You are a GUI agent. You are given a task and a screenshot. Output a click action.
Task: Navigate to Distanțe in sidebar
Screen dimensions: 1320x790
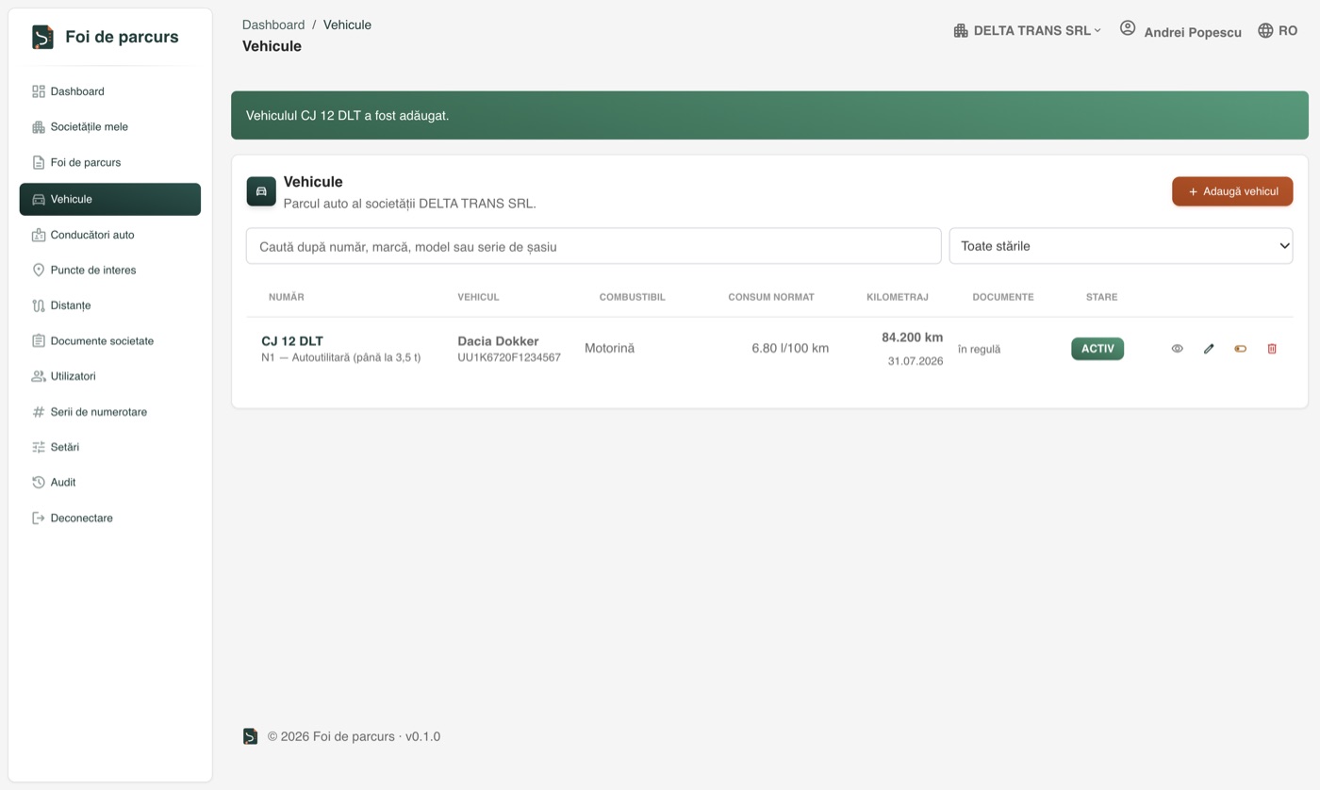tap(110, 305)
